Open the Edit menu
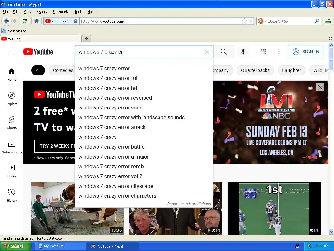 (x=16, y=12)
